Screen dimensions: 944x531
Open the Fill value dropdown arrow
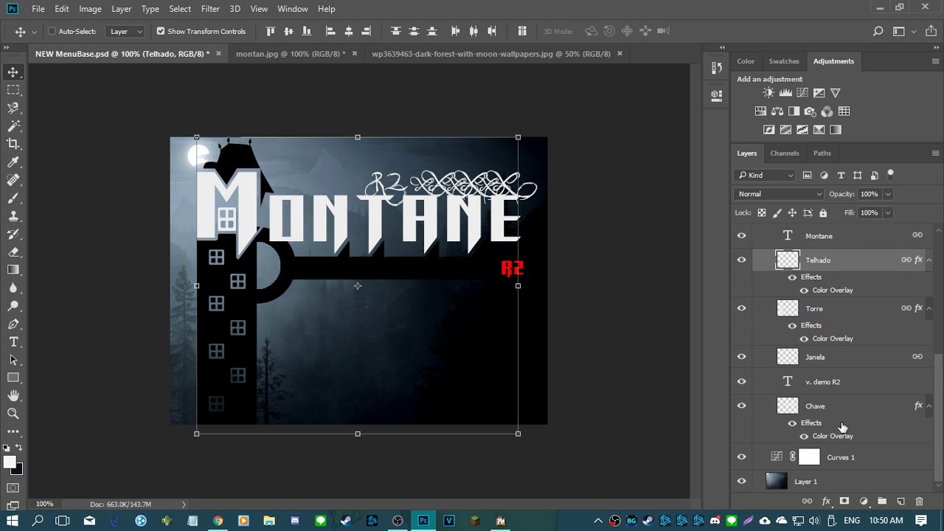click(888, 212)
